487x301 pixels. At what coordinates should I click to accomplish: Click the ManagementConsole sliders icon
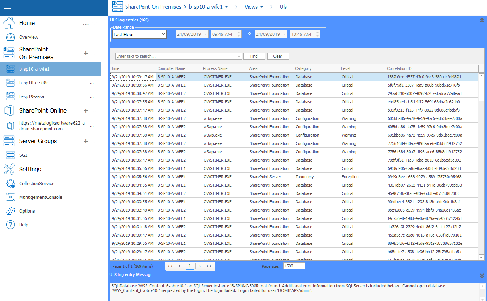point(11,197)
